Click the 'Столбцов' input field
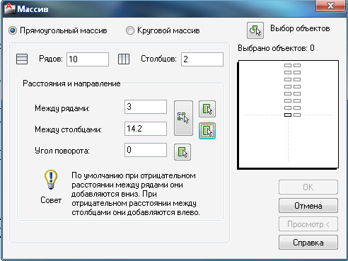 [x=202, y=59]
